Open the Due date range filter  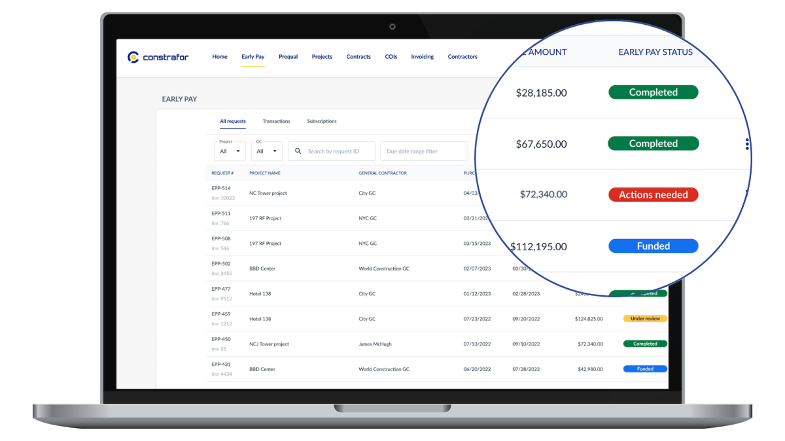click(x=423, y=151)
